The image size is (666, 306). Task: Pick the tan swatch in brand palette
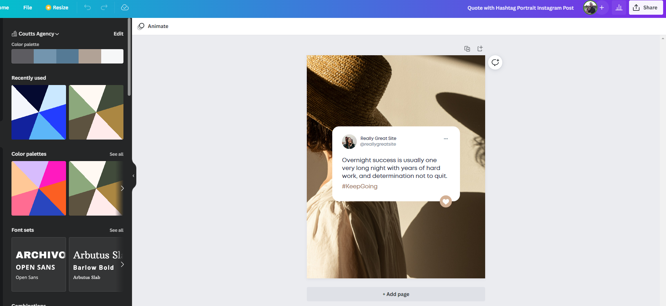click(90, 56)
